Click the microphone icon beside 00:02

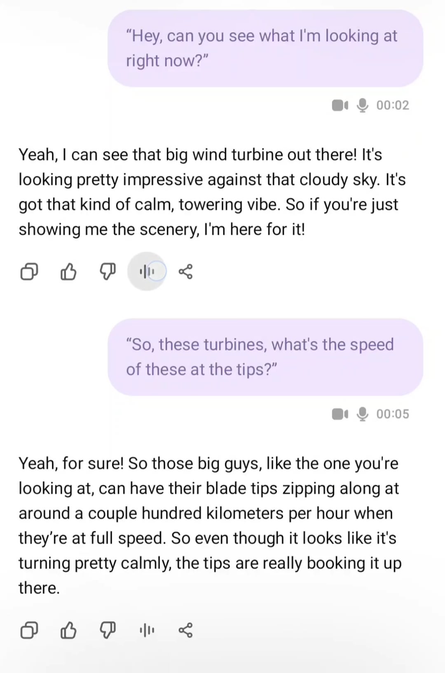(363, 105)
